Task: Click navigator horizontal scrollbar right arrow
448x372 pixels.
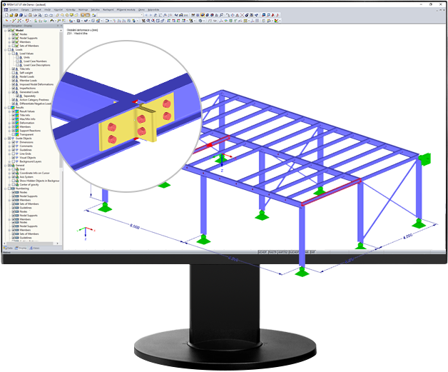Action: coord(58,243)
